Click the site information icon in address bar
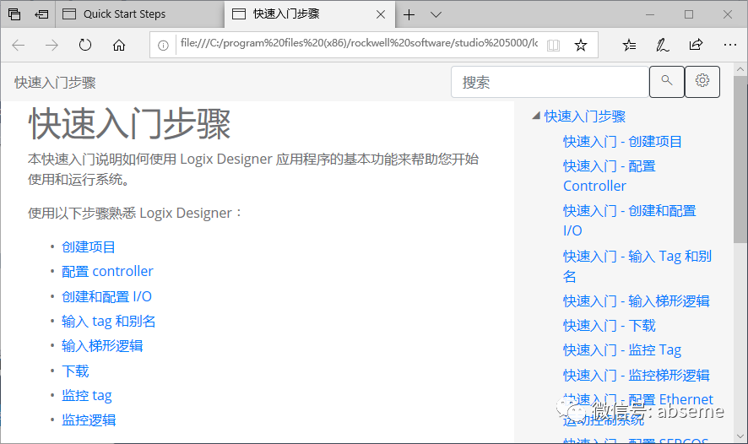748x444 pixels. (x=163, y=46)
